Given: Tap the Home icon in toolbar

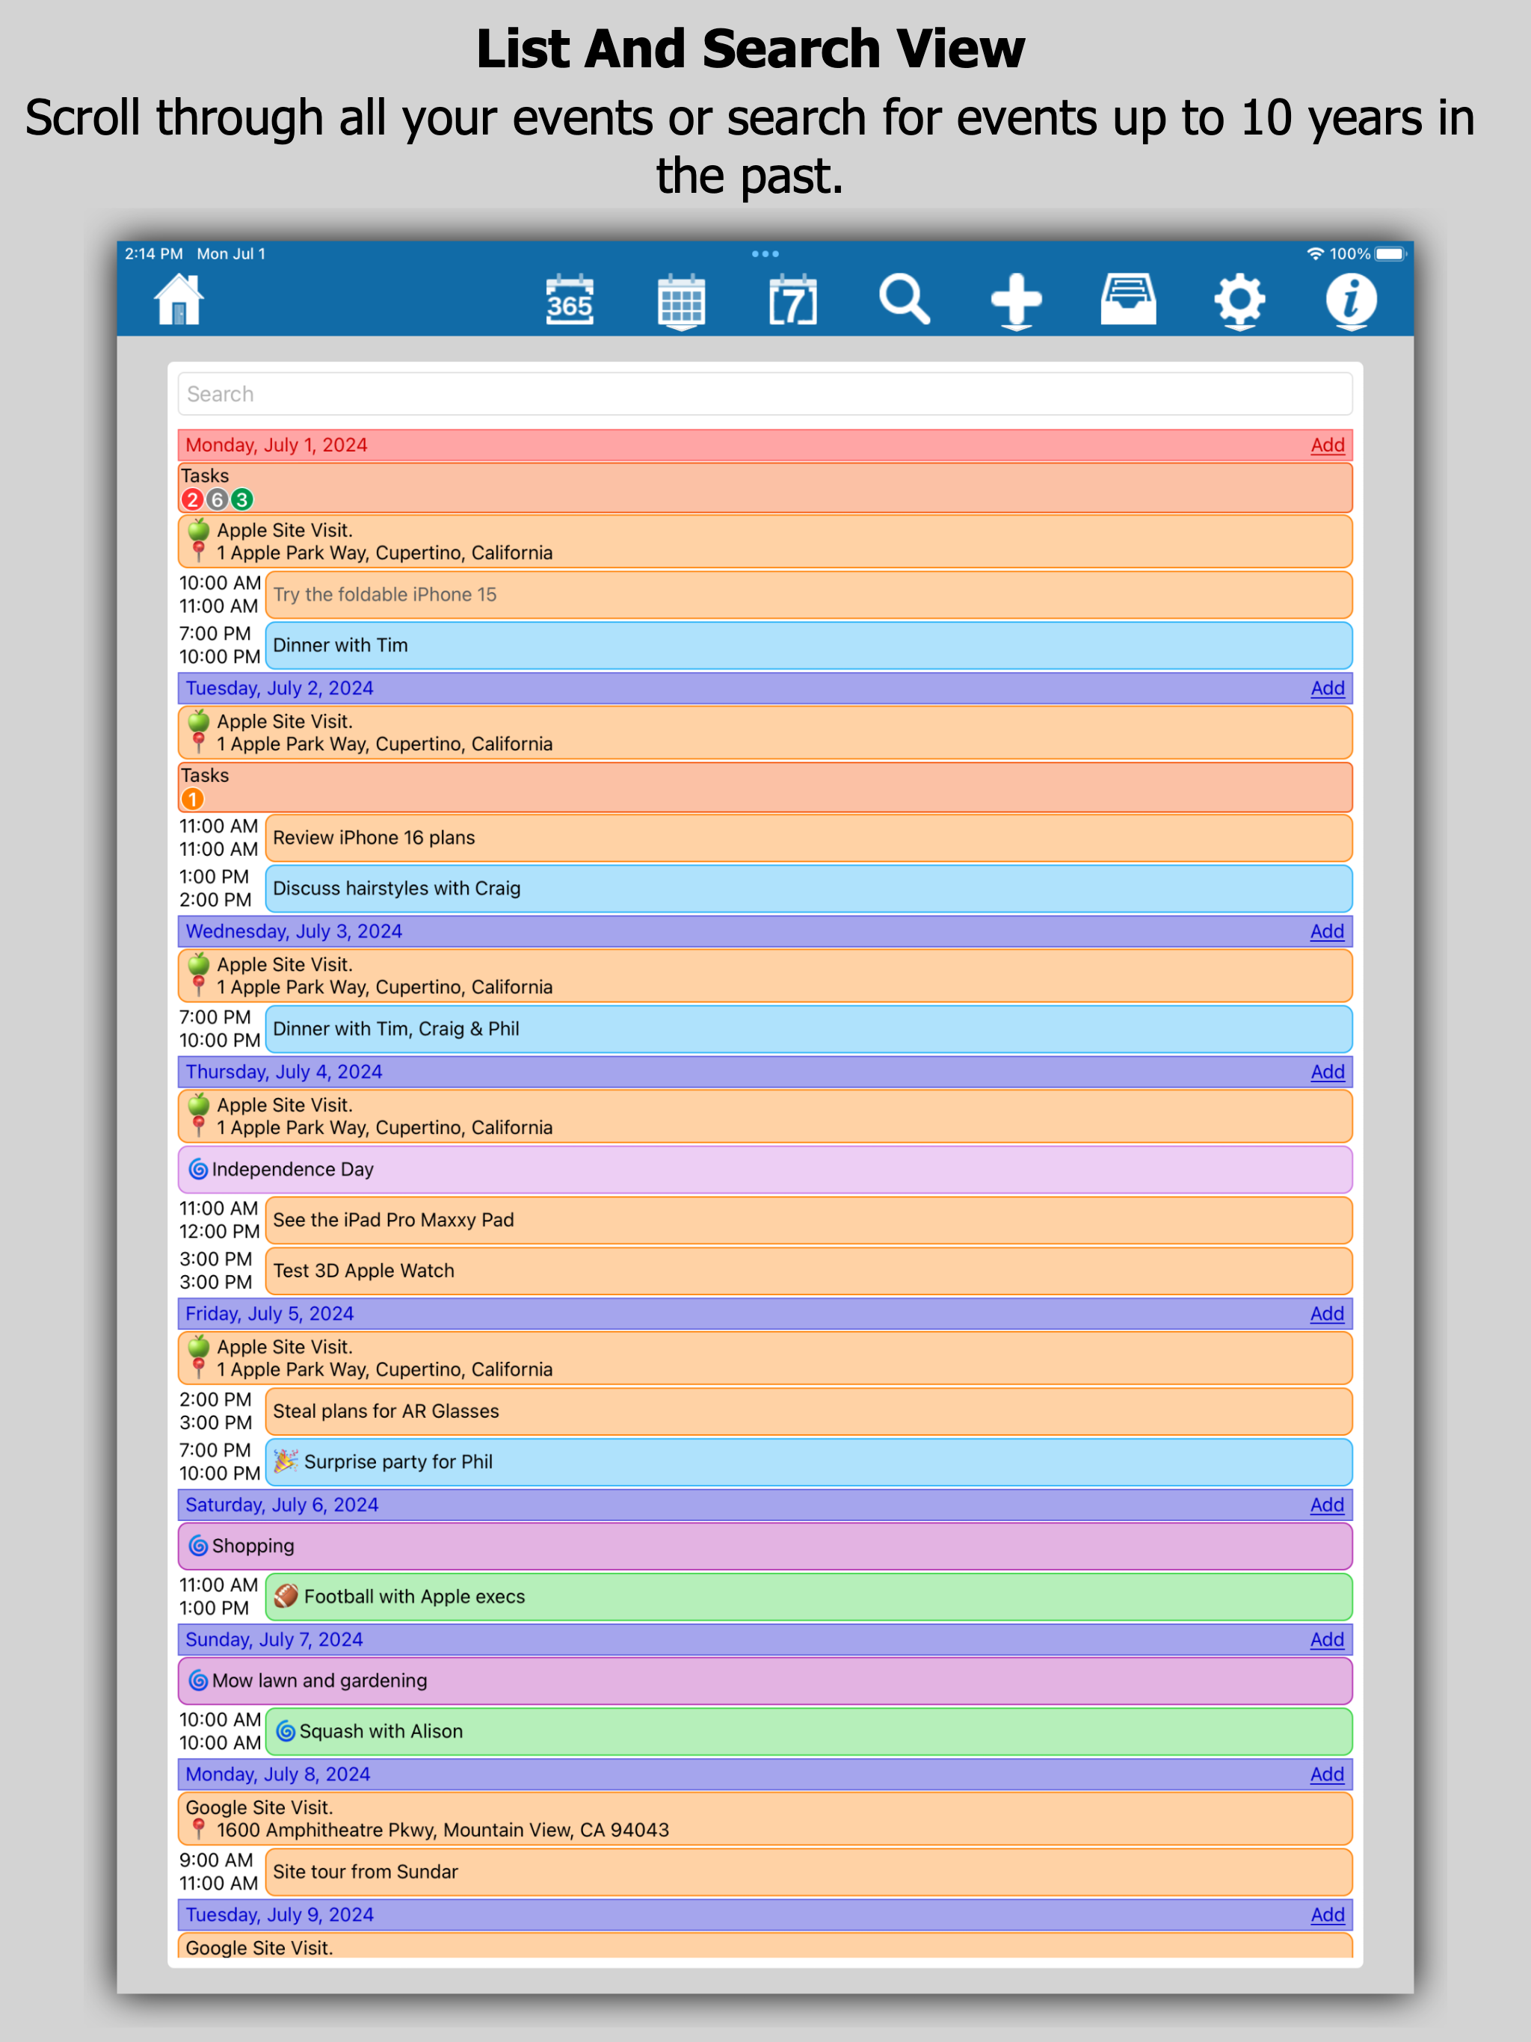Looking at the screenshot, I should (179, 300).
